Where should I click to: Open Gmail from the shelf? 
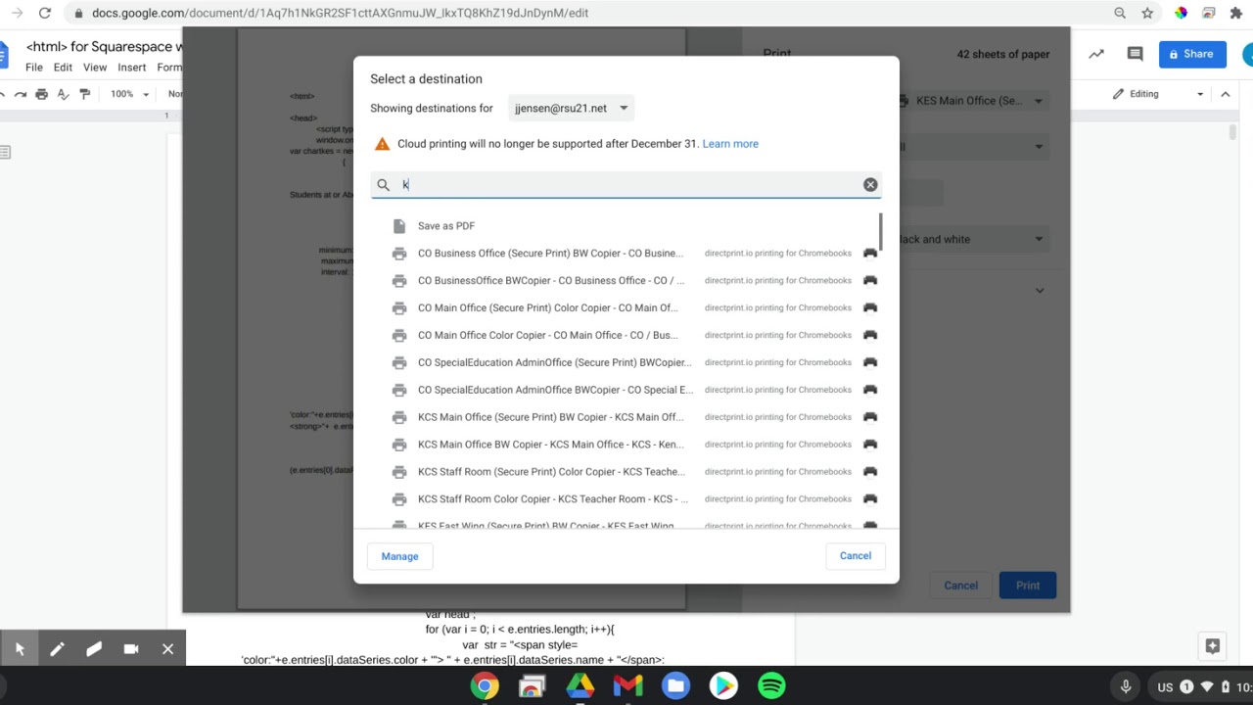pos(627,685)
